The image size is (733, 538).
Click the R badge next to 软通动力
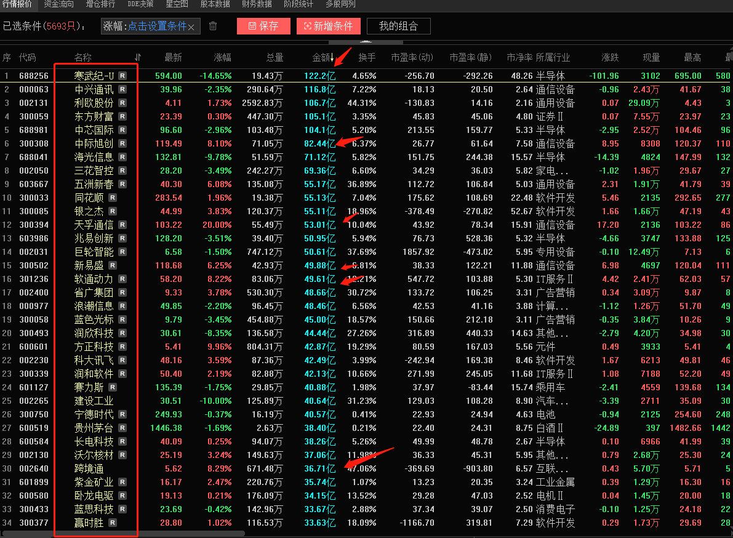pyautogui.click(x=122, y=279)
